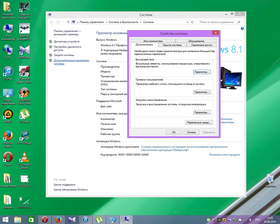
Task: Open Центр обновления Windows link
Action: click(71, 190)
